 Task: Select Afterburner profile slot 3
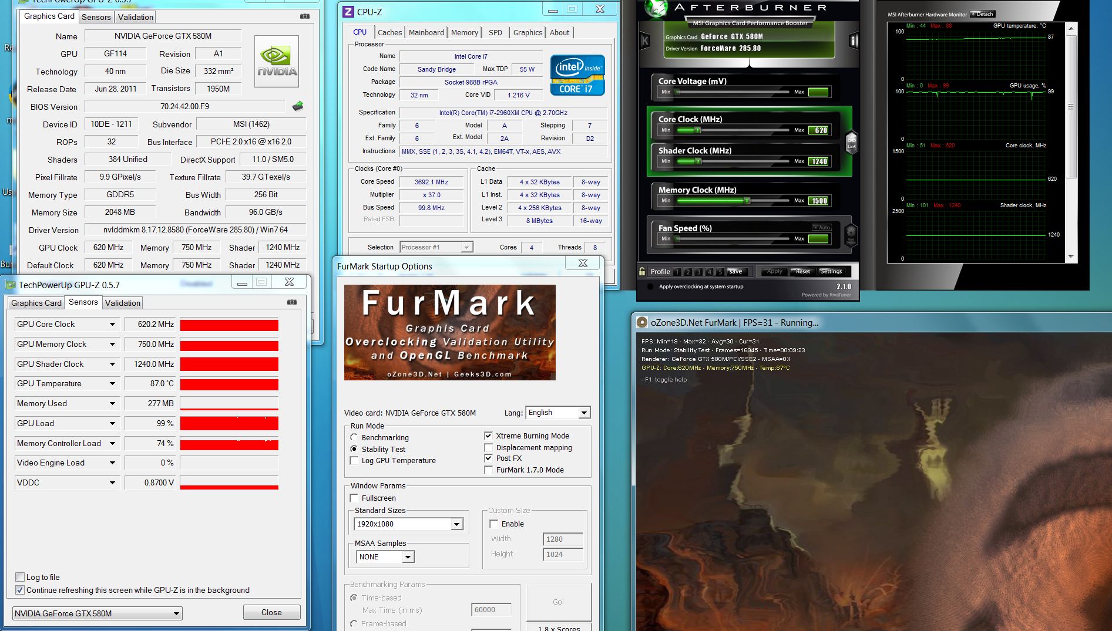click(698, 272)
